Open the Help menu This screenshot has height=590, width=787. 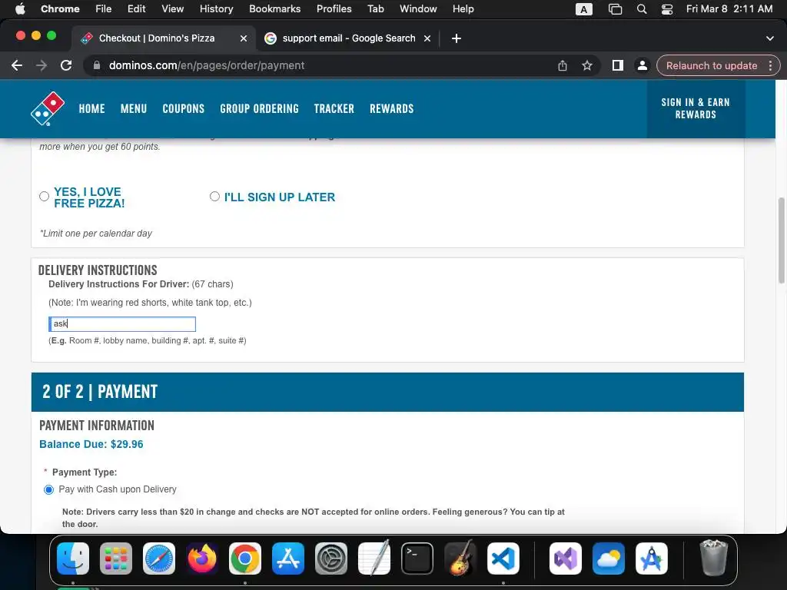pos(463,9)
